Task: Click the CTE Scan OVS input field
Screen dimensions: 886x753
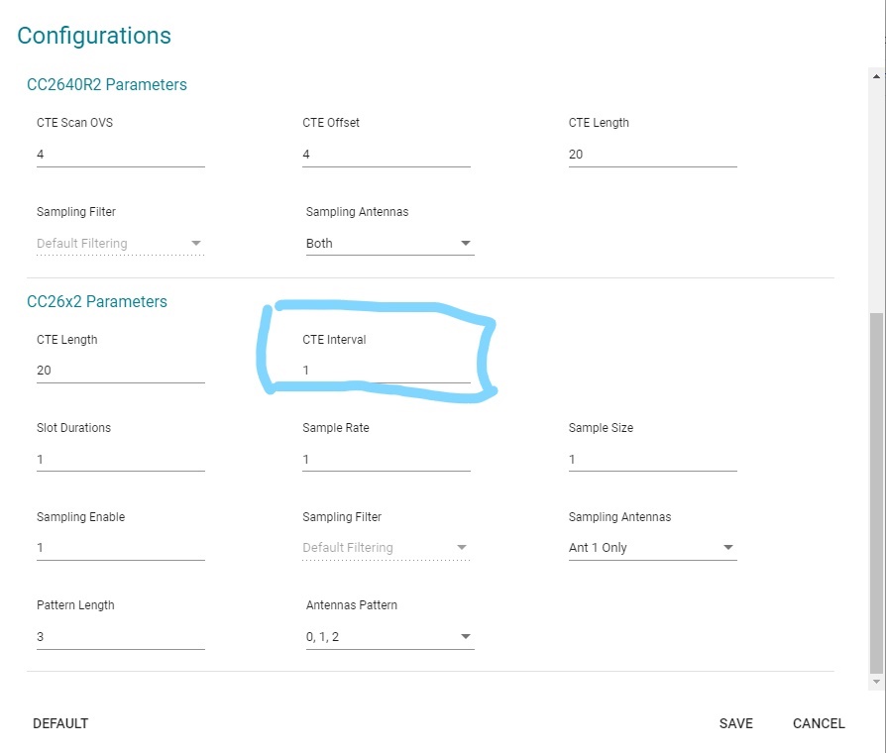Action: pos(120,155)
